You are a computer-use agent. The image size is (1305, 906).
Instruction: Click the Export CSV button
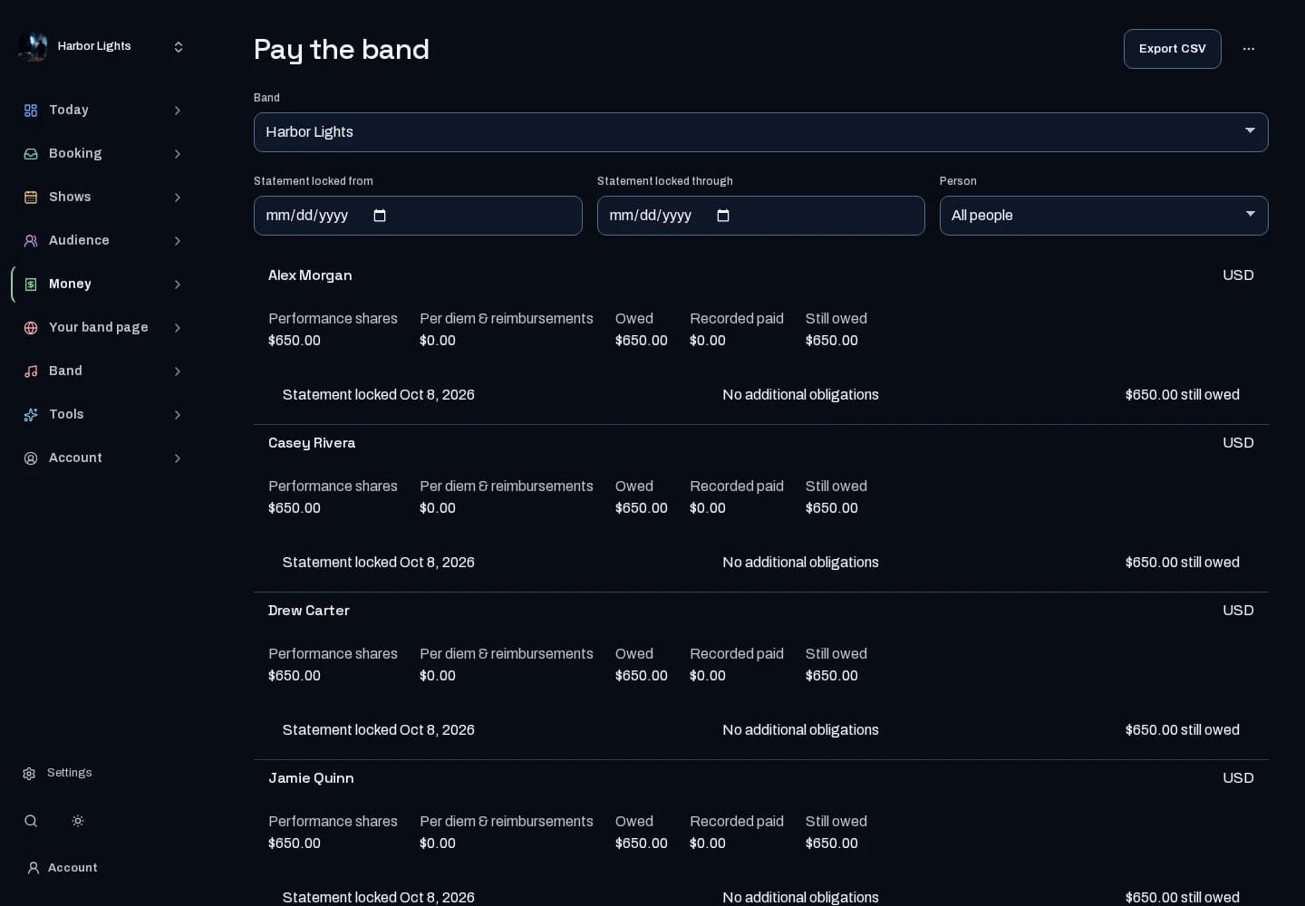(1173, 49)
